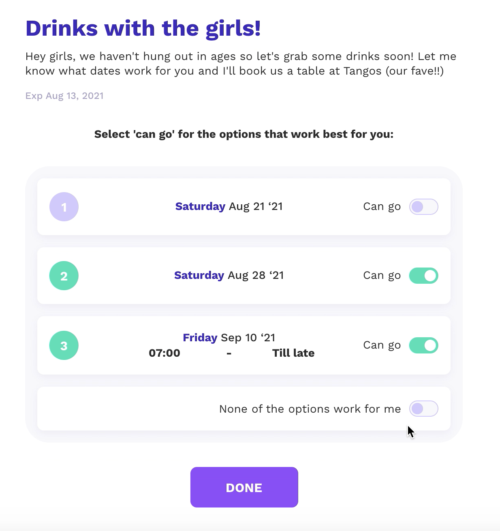The height and width of the screenshot is (531, 500).
Task: Click the 07:00 start time
Action: [x=165, y=353]
